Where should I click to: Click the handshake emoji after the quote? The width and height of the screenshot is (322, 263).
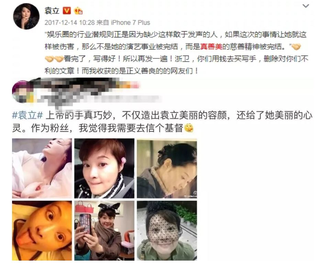coord(297,47)
